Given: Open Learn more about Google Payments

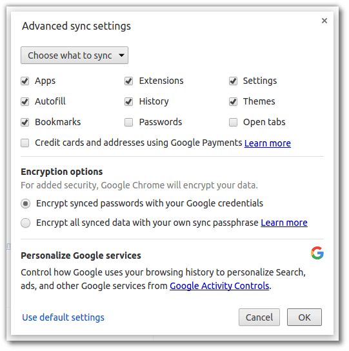Looking at the screenshot, I should point(268,143).
